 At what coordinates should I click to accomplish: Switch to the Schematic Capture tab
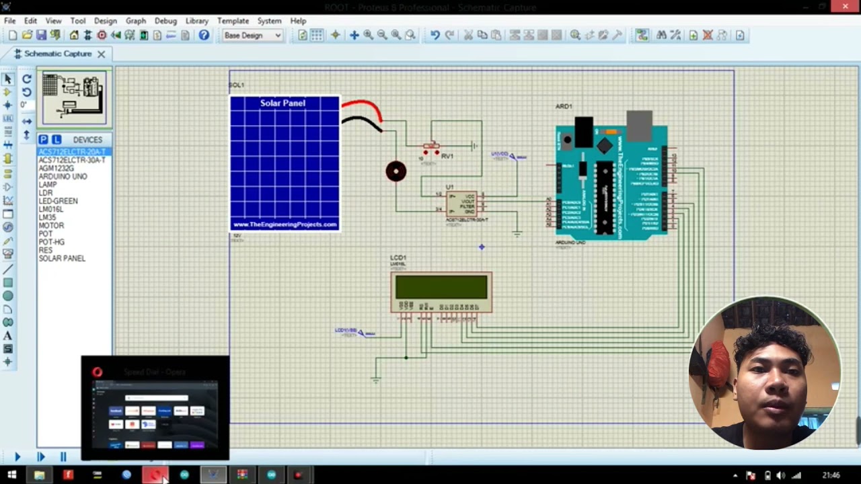58,54
